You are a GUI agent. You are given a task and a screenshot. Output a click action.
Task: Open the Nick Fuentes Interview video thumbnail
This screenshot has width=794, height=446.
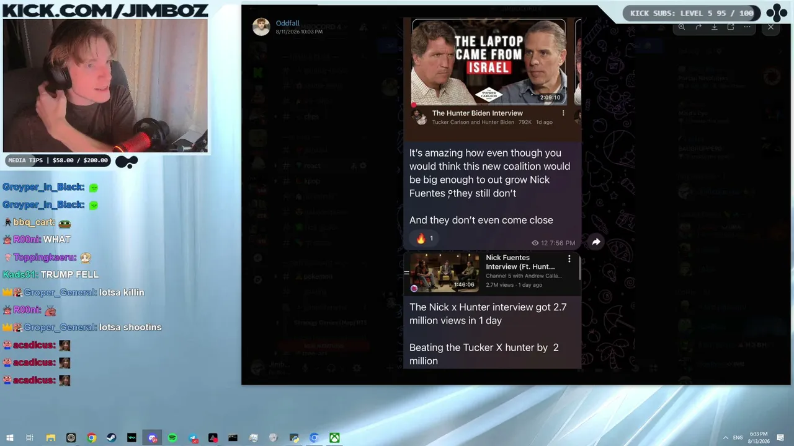tap(444, 273)
